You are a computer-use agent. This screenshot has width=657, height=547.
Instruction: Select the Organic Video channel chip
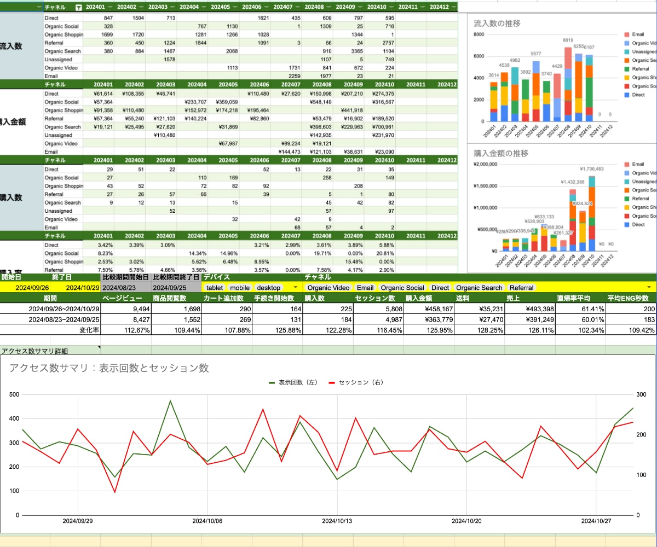click(328, 288)
